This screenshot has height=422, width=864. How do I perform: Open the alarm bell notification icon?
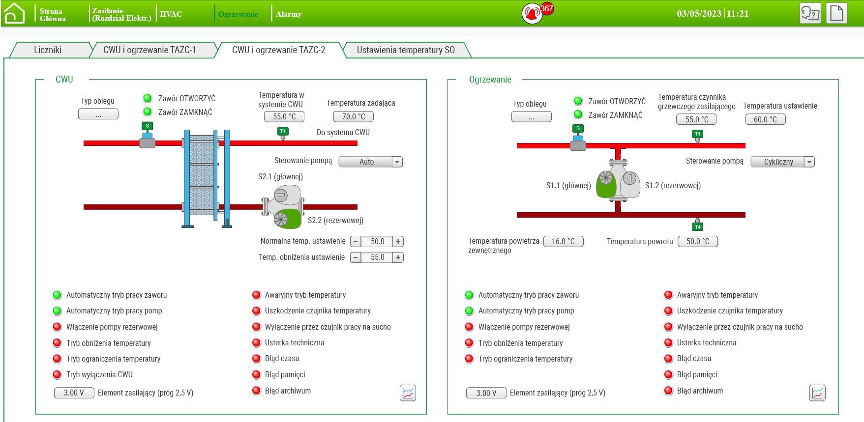click(x=532, y=14)
